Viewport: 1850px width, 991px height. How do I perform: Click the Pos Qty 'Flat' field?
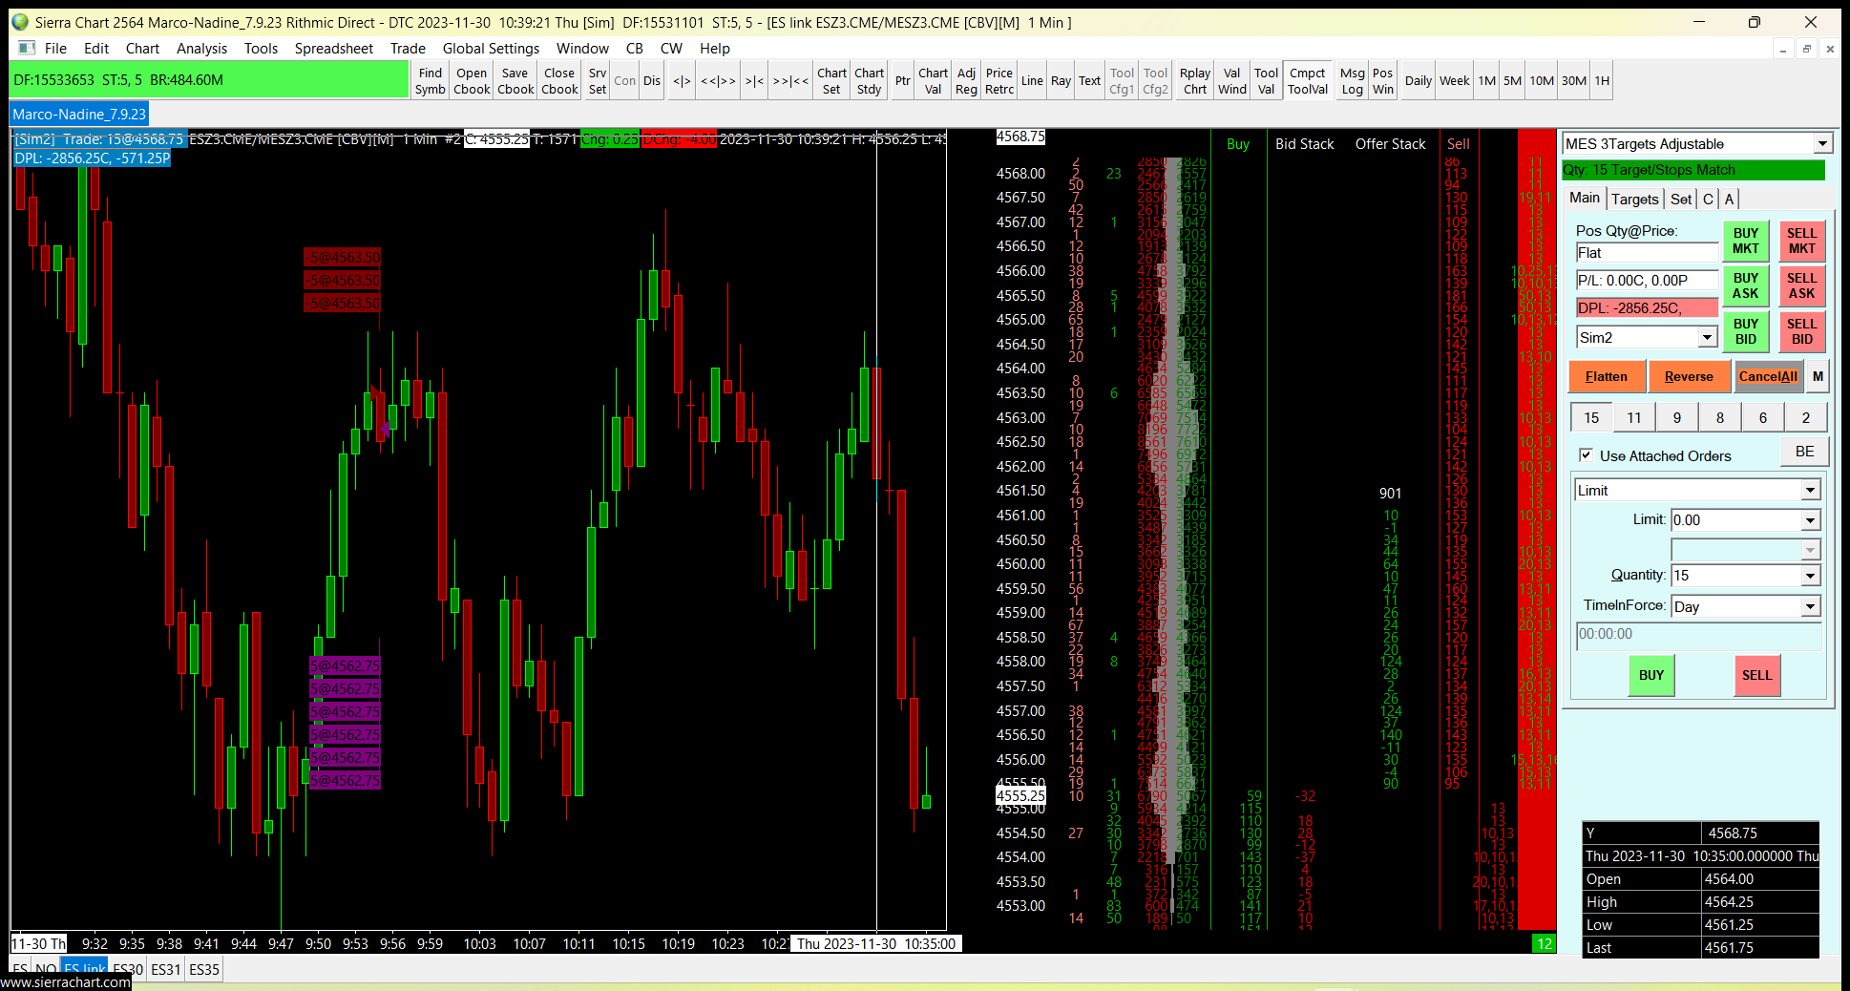pyautogui.click(x=1647, y=253)
